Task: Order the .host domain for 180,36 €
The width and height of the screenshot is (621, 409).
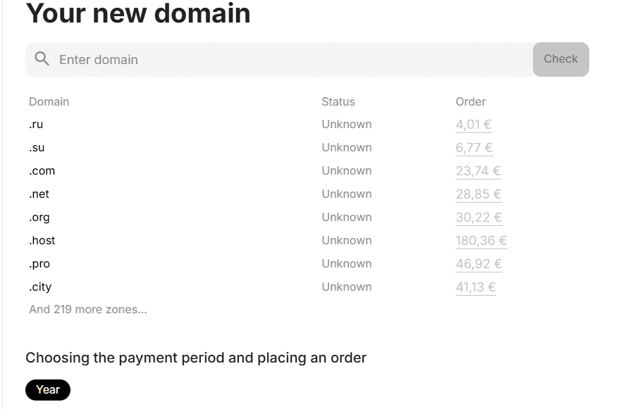Action: [x=481, y=241]
